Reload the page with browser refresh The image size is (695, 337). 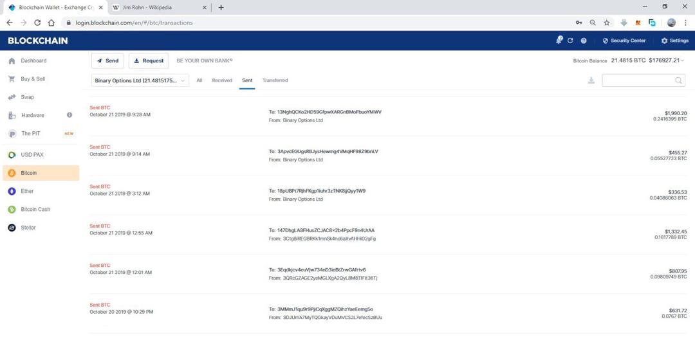click(x=37, y=23)
